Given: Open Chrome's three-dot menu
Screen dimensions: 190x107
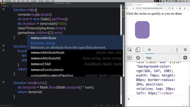Looking at the screenshot, I should click(x=188, y=8).
